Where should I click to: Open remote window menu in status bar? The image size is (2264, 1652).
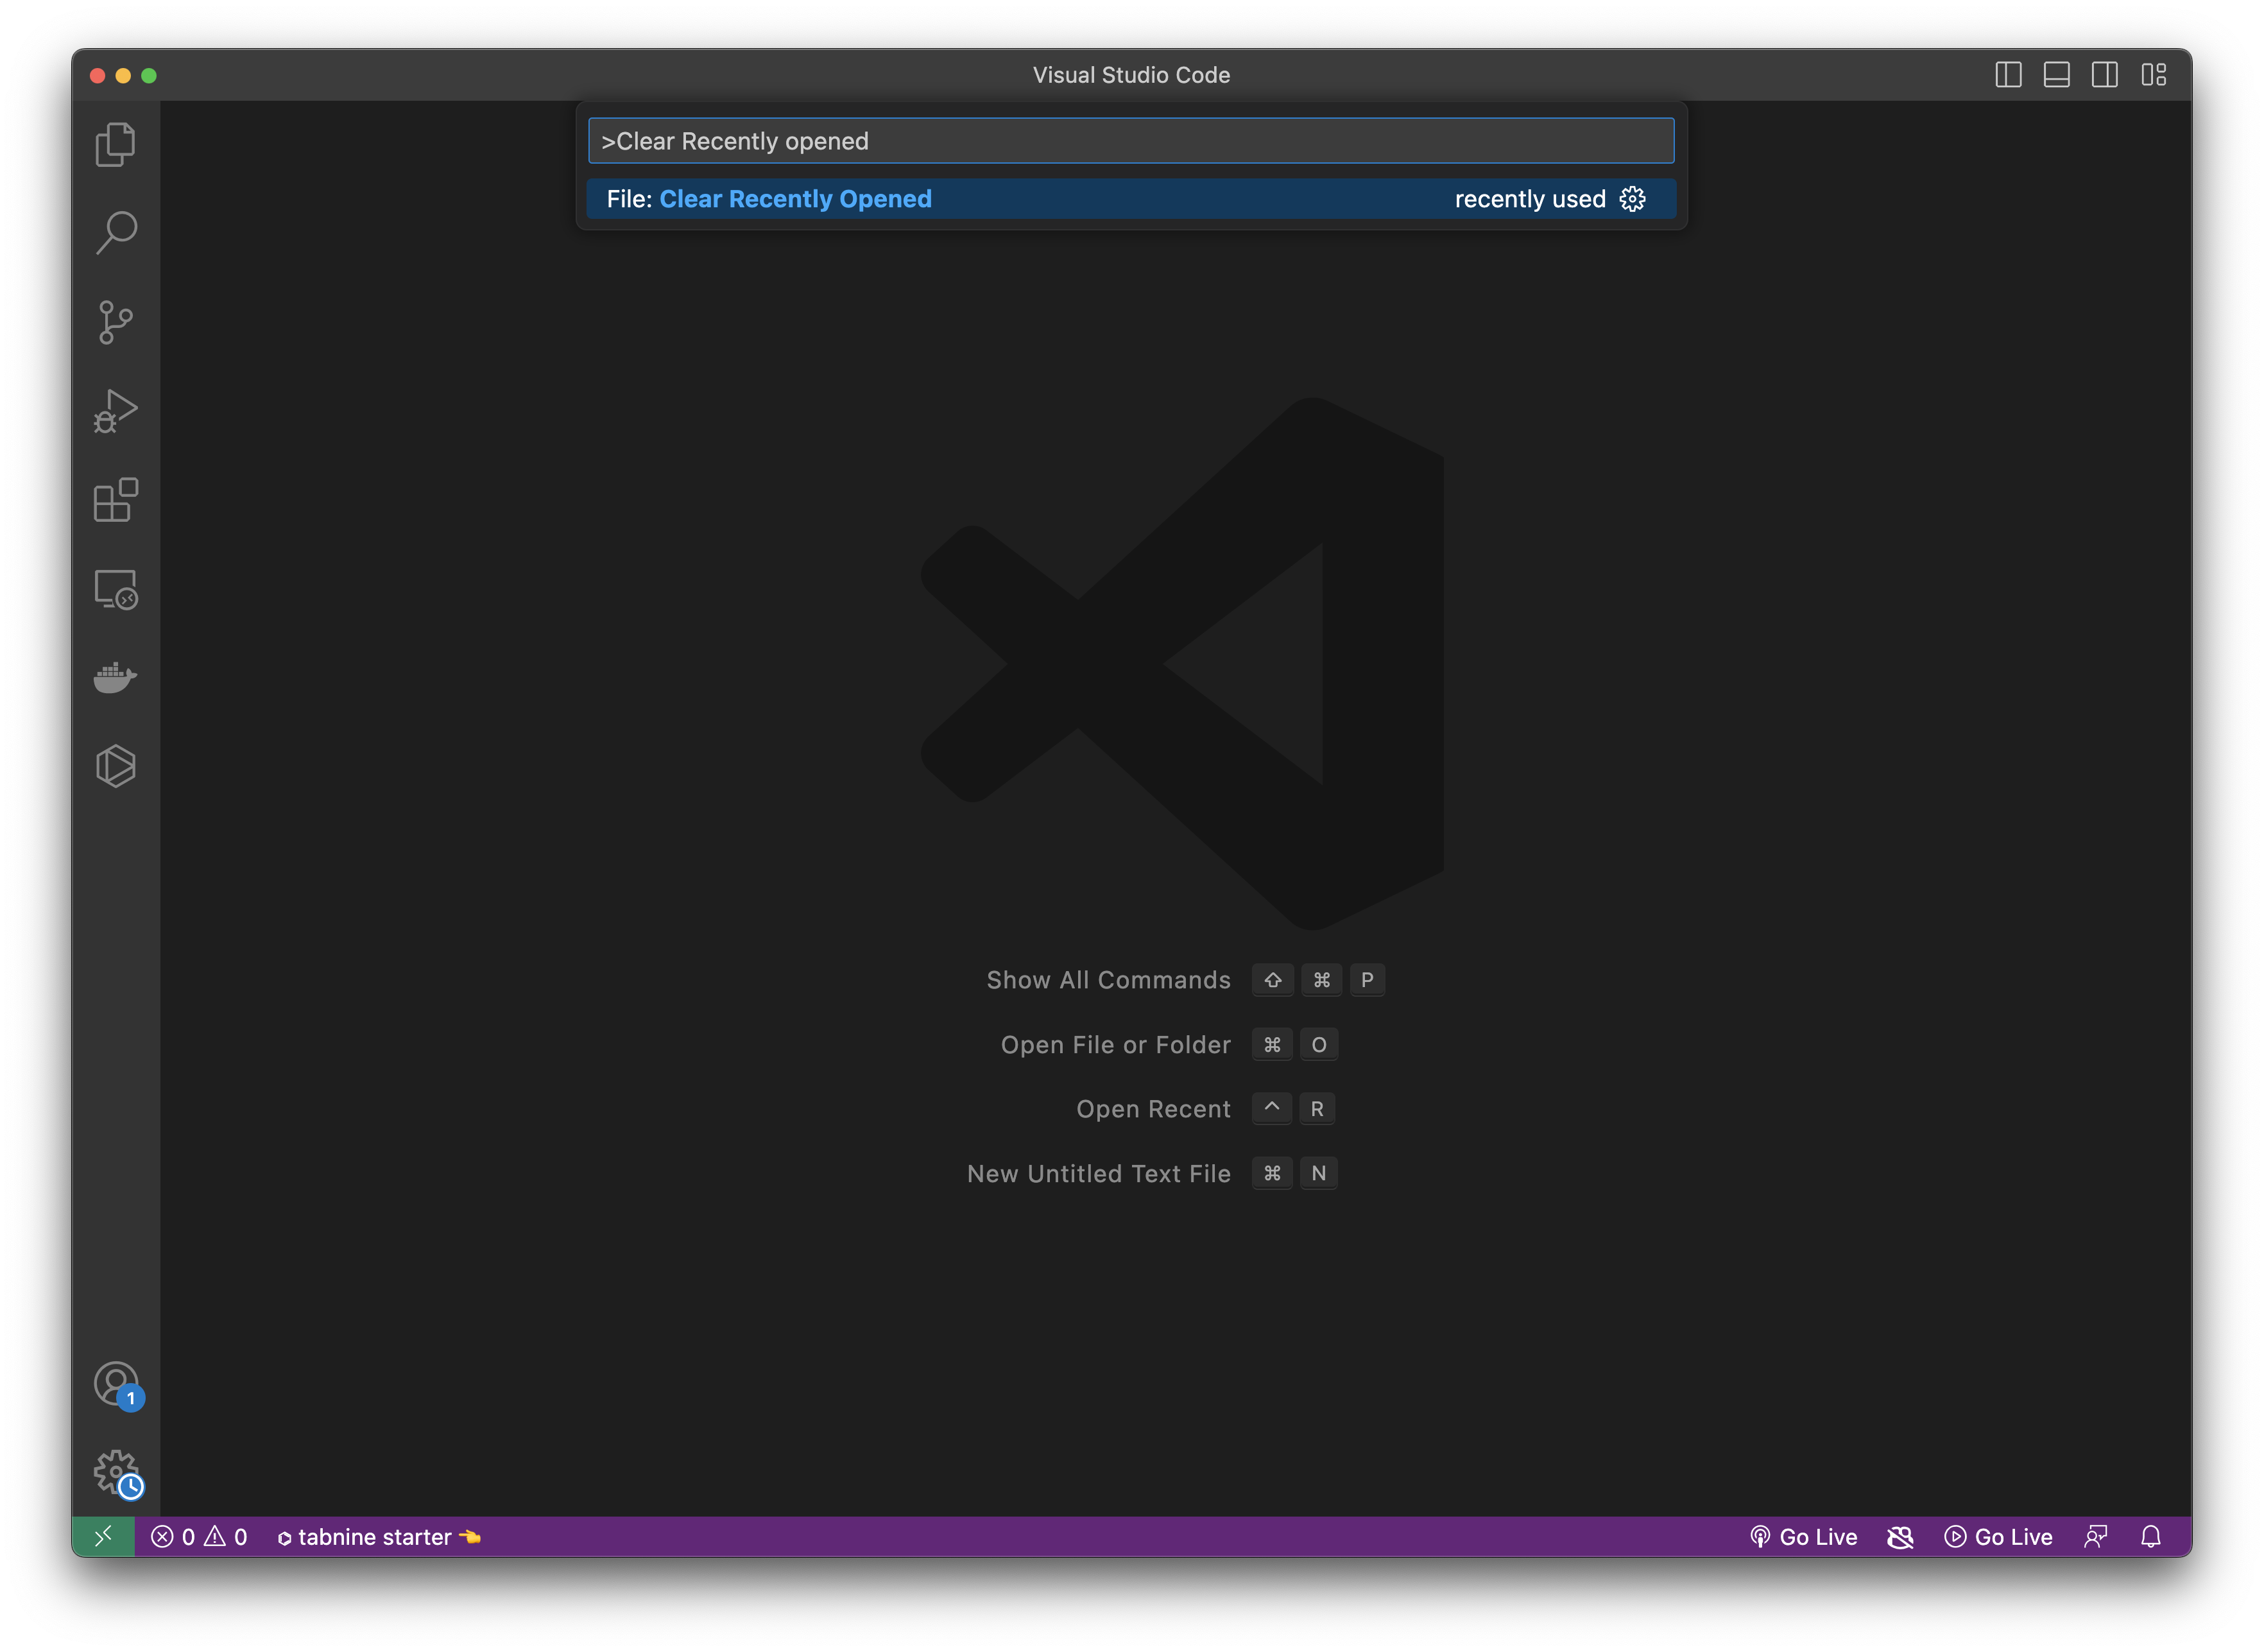[103, 1537]
